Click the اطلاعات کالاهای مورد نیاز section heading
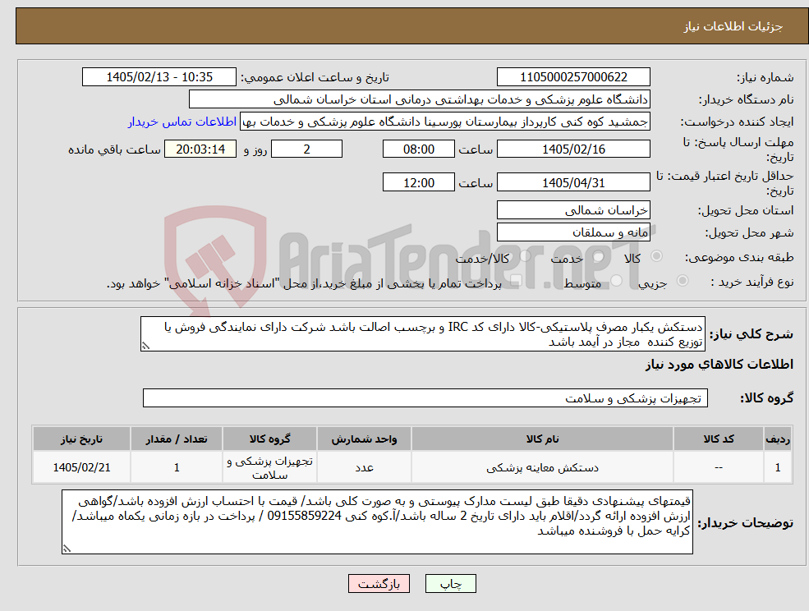This screenshot has width=809, height=611. tap(719, 365)
